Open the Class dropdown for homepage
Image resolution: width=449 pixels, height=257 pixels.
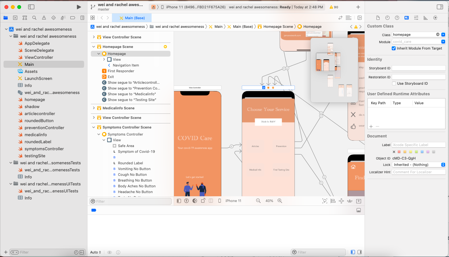point(443,35)
